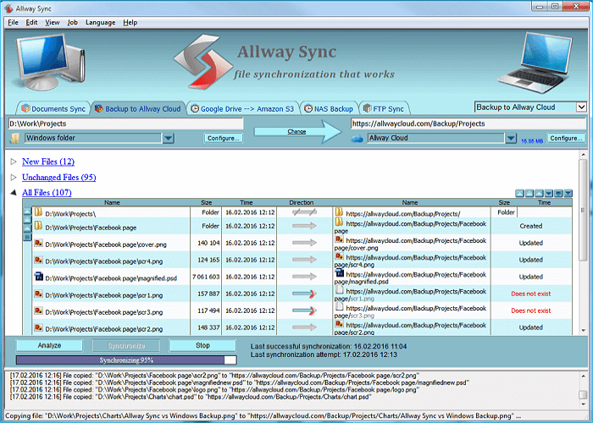Collapse the All Files (107) section
593x423 pixels.
click(13, 194)
